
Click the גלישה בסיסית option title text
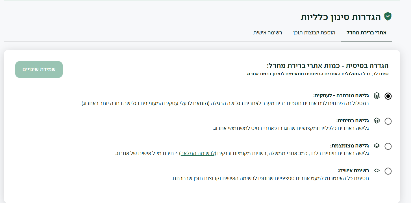tap(353, 121)
